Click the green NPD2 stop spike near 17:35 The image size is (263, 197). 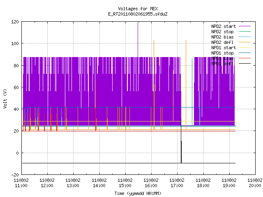coord(192,92)
